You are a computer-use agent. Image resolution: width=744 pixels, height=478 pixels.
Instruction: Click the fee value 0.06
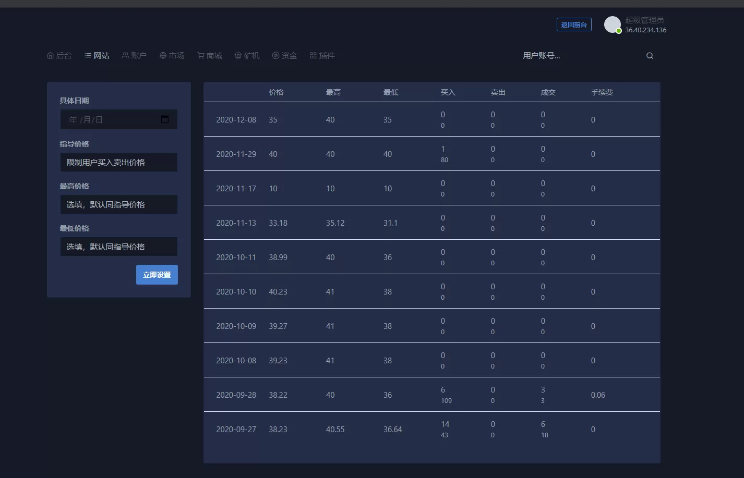598,395
